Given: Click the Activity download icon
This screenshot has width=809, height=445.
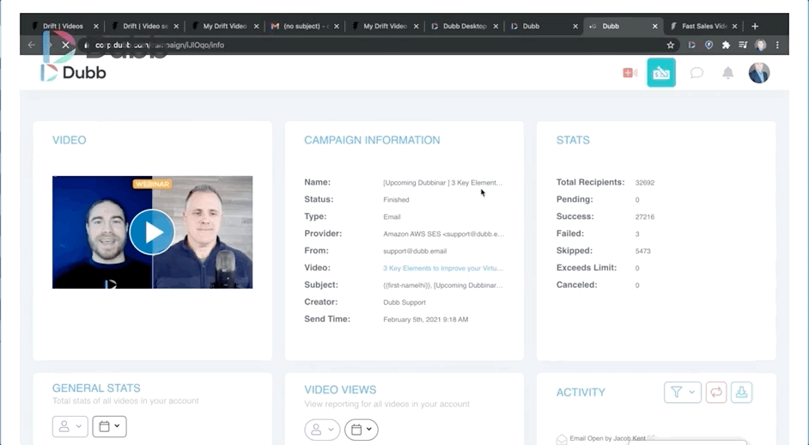Looking at the screenshot, I should click(741, 393).
